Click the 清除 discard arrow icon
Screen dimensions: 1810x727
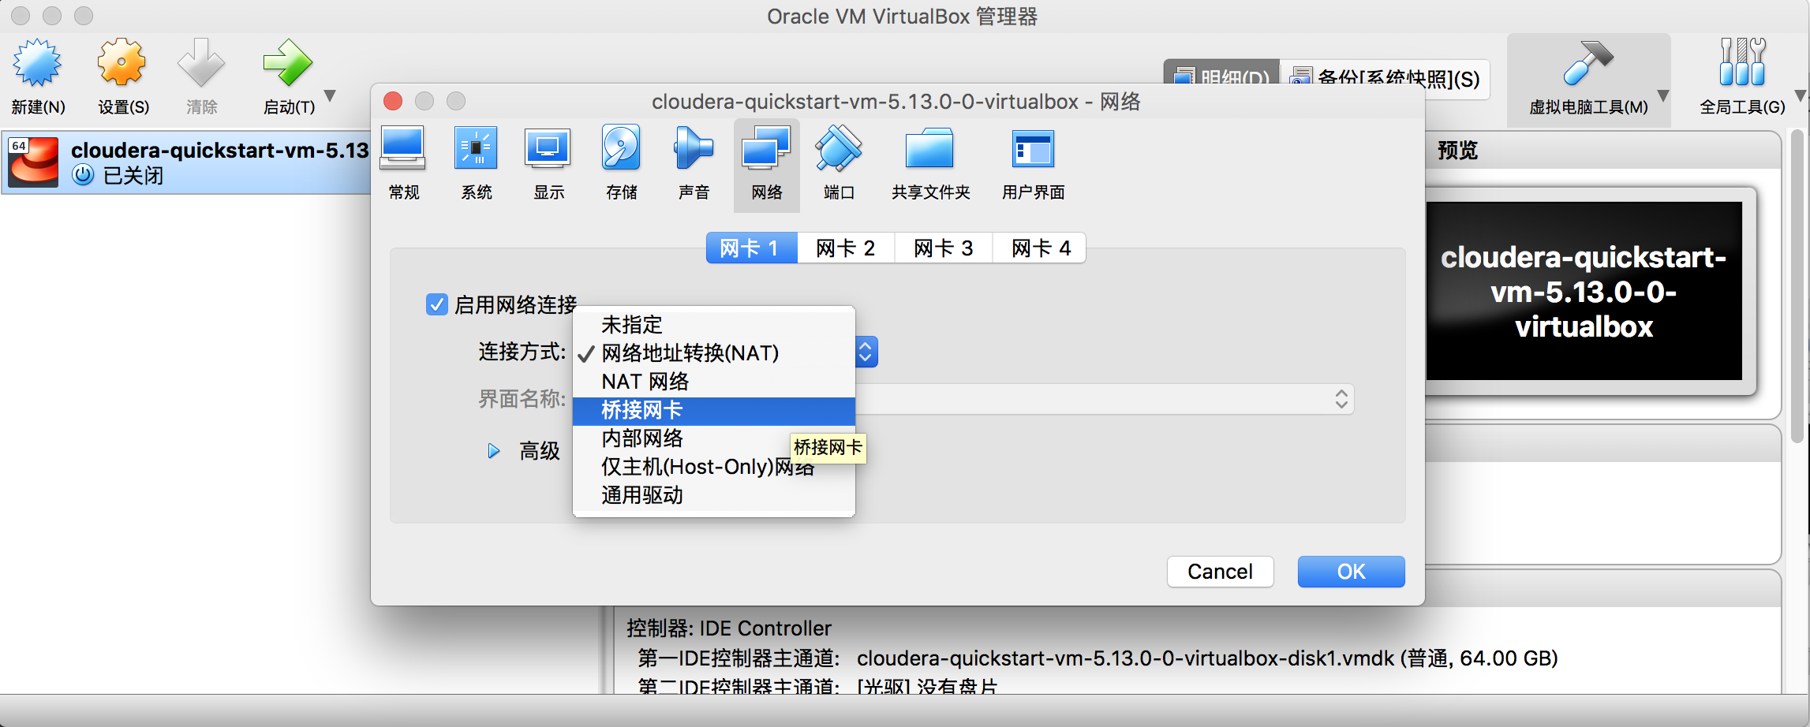(201, 62)
